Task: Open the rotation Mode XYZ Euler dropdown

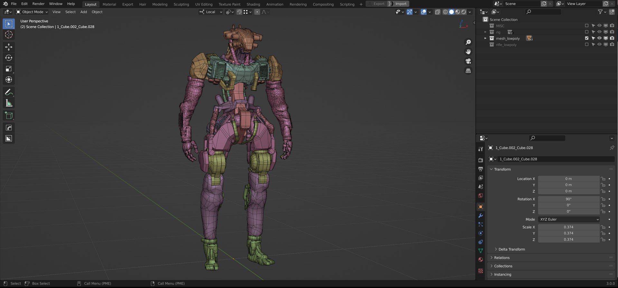Action: [x=569, y=219]
